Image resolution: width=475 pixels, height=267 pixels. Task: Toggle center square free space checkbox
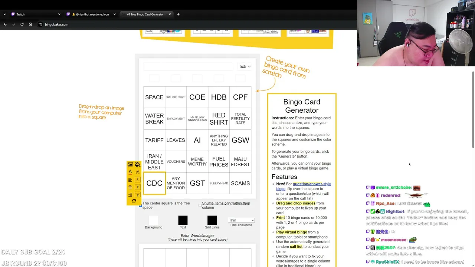[x=140, y=206]
